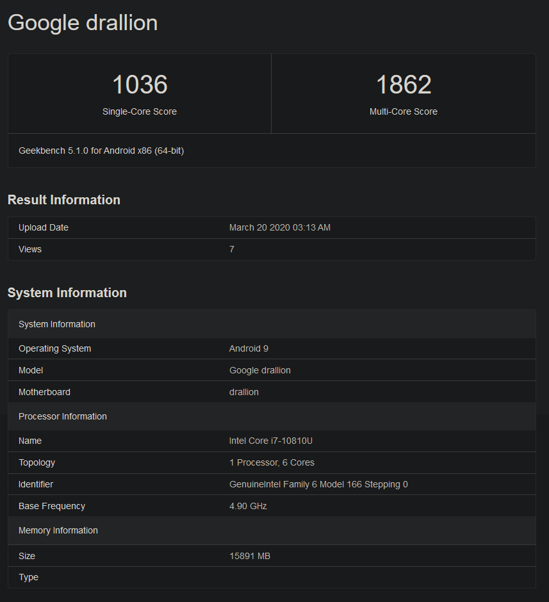
Task: Select the Model value Google drallion
Action: [x=260, y=371]
